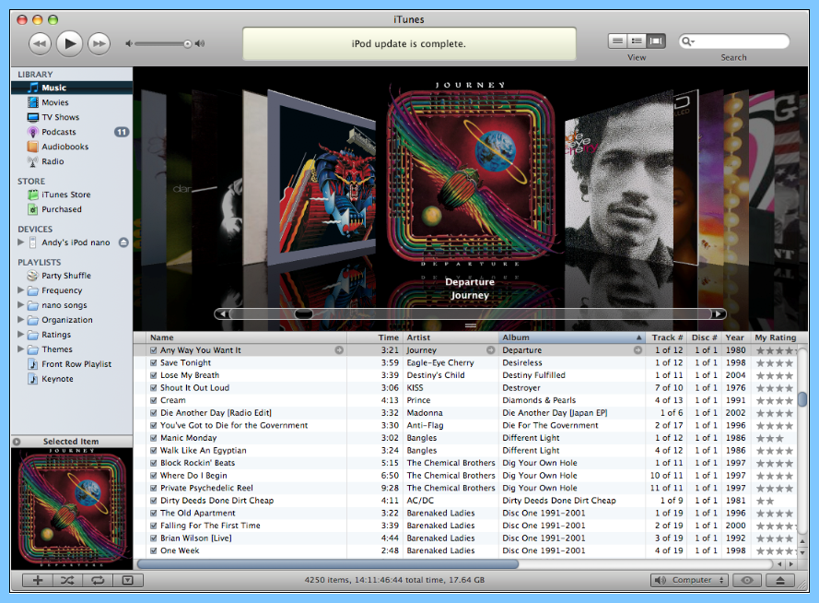
Task: Expand the Frequency playlist folder
Action: [21, 290]
